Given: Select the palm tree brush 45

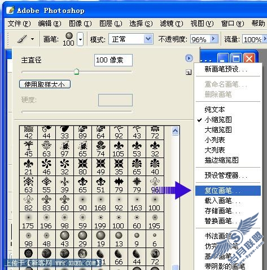Looking at the screenshot, I should pyautogui.click(x=28, y=149).
